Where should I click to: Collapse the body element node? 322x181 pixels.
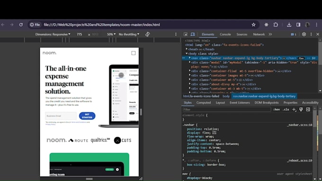[187, 53]
